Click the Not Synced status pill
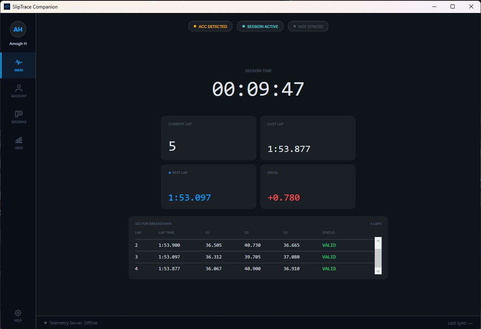 pyautogui.click(x=308, y=26)
